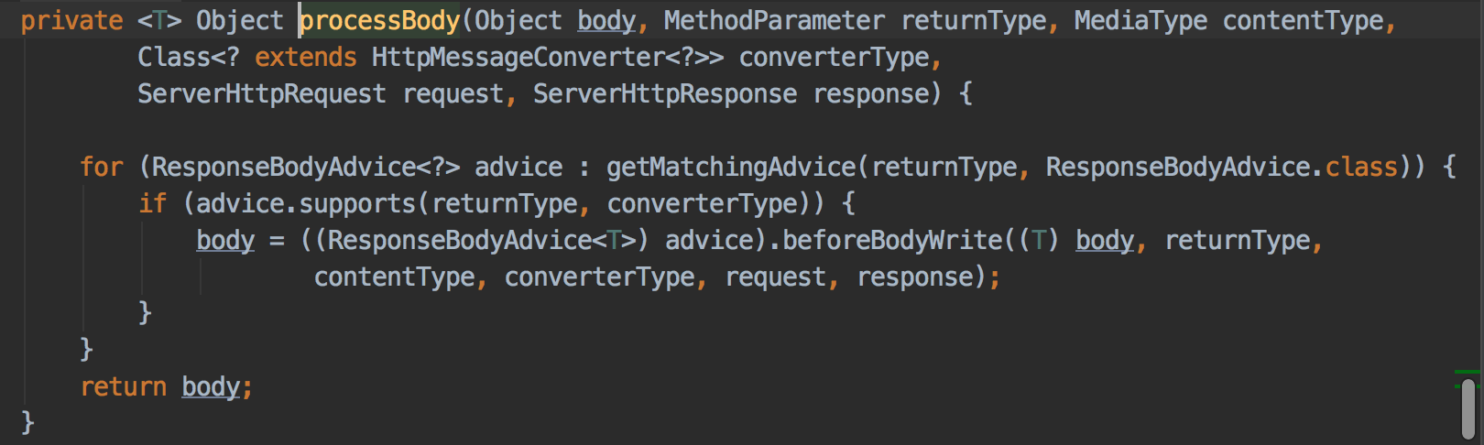Click the ServerHttpResponse type

coord(664,93)
